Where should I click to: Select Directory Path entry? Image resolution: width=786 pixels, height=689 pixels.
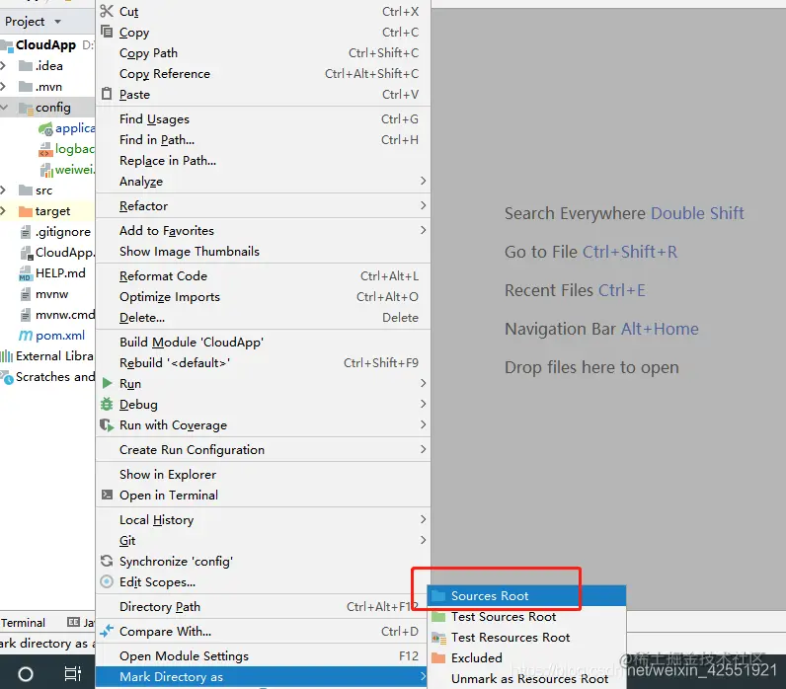(264, 606)
